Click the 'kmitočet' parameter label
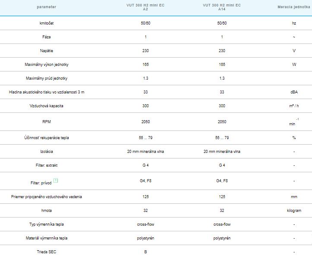312x258 pixels. point(46,23)
